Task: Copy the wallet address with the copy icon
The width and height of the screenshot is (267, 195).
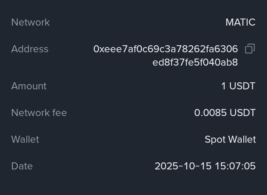Action: [x=250, y=49]
